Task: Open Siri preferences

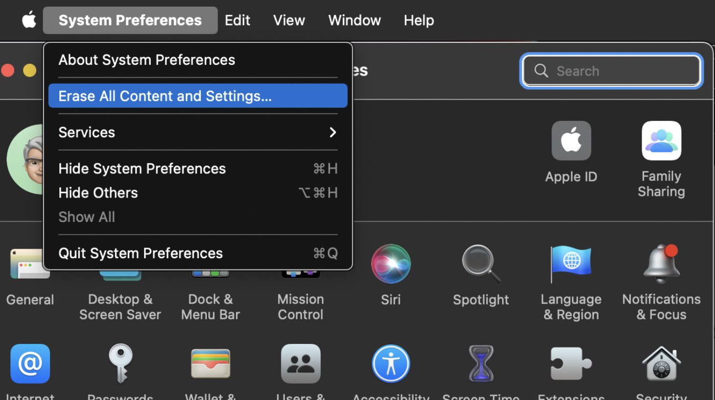Action: (x=391, y=264)
